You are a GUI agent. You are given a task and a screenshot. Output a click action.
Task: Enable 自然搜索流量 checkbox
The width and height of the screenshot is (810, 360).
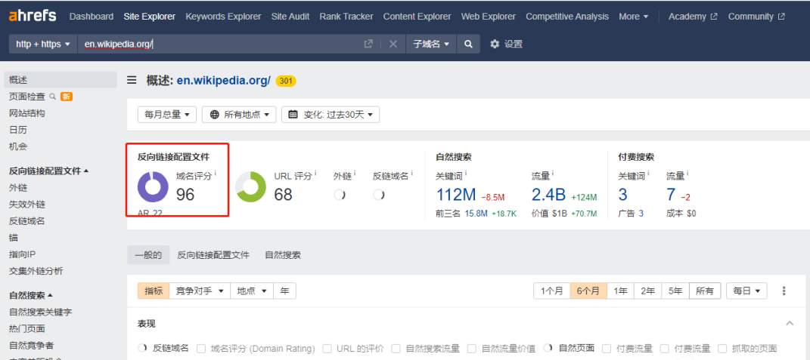click(396, 349)
